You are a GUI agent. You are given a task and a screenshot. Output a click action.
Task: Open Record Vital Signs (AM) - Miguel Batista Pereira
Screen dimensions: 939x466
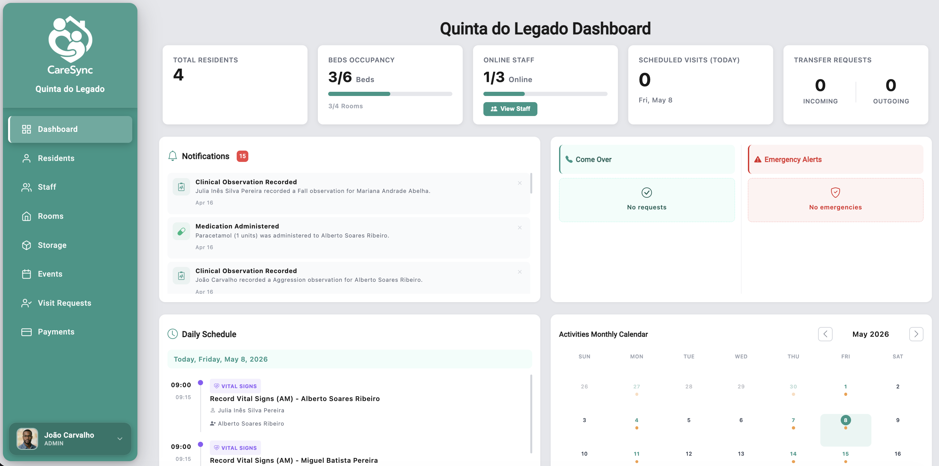coord(294,460)
